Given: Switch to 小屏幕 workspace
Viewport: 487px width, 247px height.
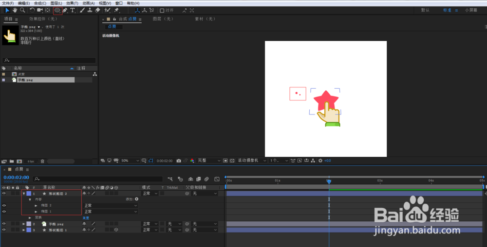Looking at the screenshot, I should tap(471, 10).
